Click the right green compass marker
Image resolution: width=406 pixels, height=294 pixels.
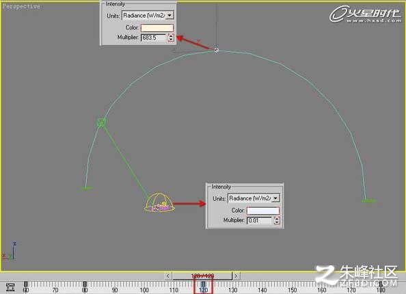(x=368, y=200)
